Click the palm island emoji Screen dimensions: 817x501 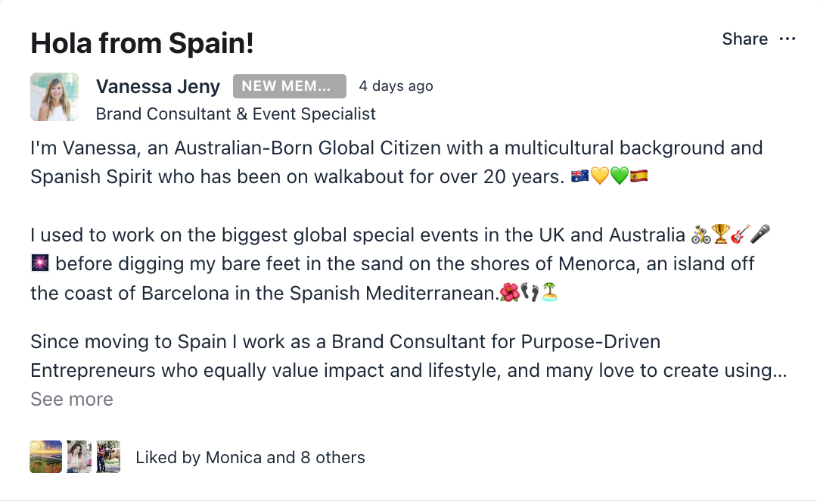pyautogui.click(x=550, y=293)
